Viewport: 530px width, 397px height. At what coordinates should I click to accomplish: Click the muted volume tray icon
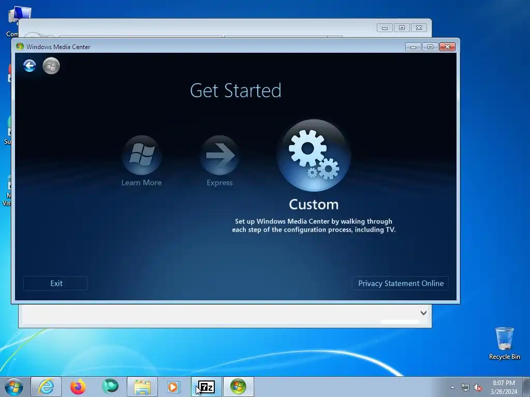point(478,388)
